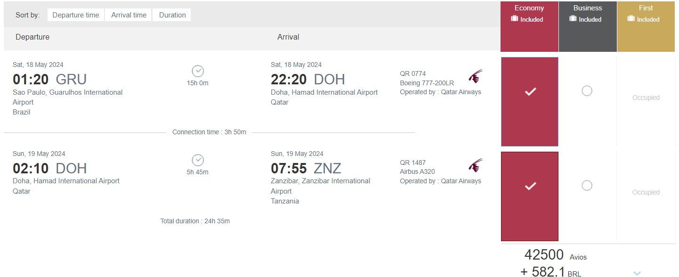Click the clock icon for the 5h 45m flight

point(198,160)
